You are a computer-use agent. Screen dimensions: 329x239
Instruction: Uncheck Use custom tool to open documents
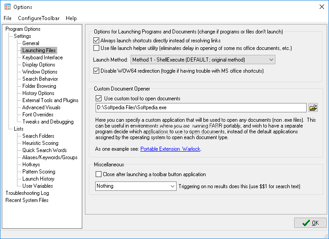(x=98, y=99)
